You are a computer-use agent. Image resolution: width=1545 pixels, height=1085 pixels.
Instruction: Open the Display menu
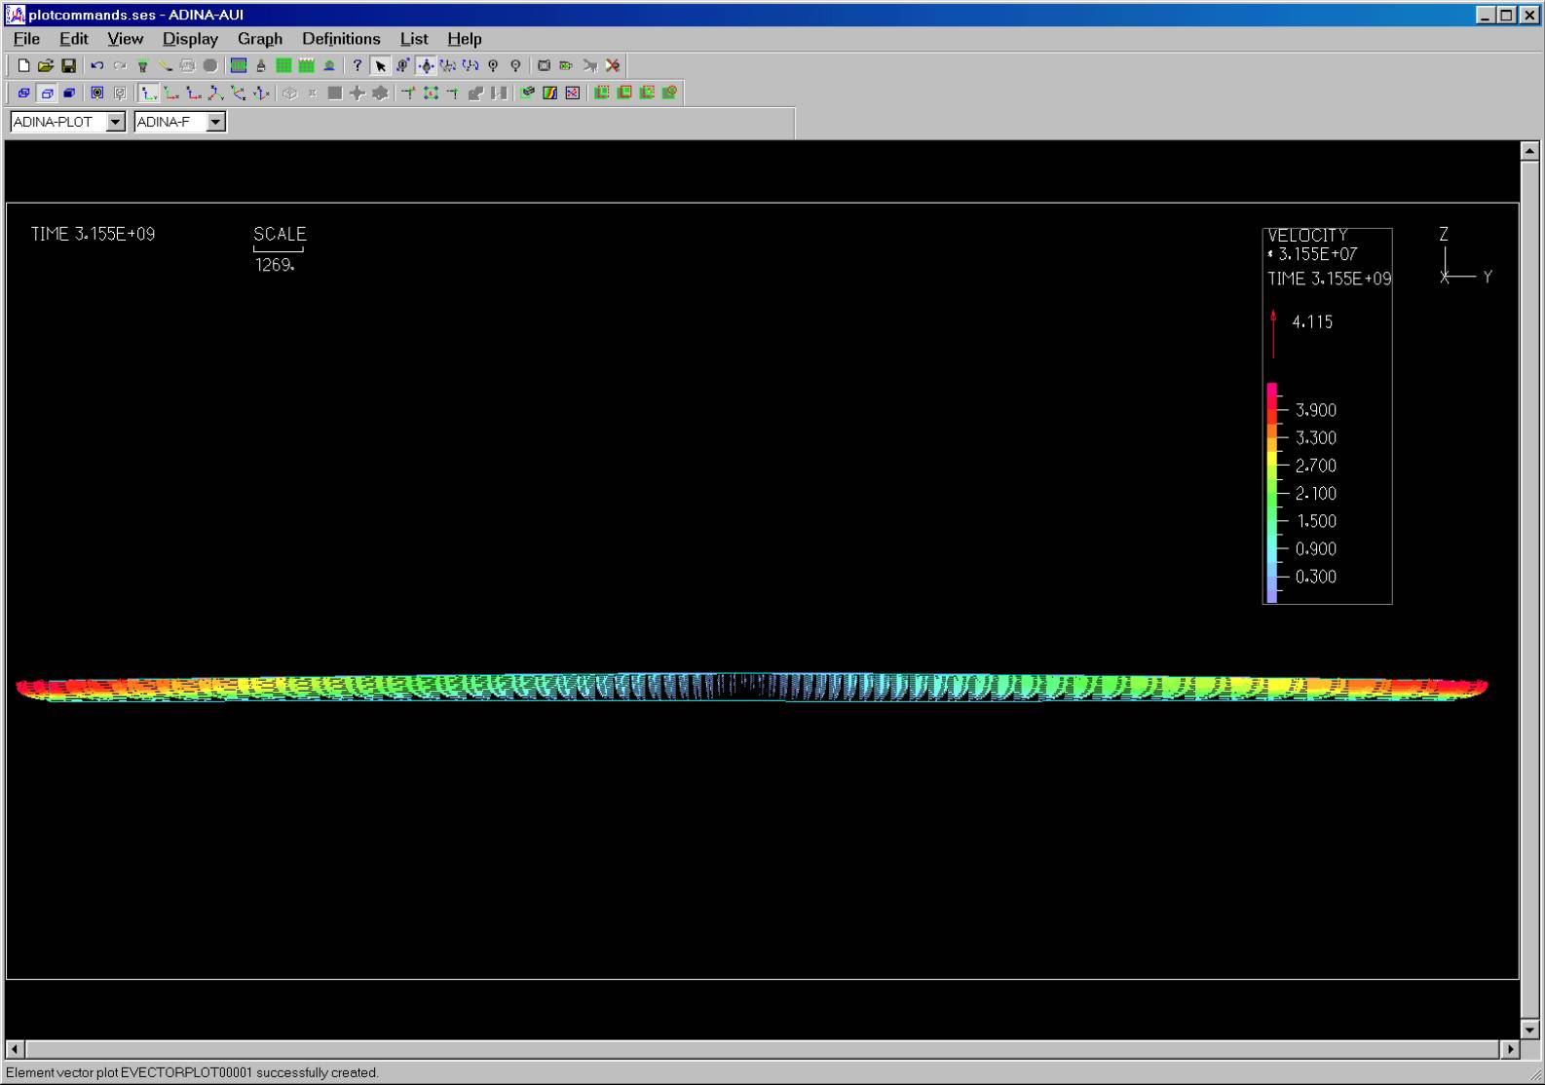click(x=190, y=39)
